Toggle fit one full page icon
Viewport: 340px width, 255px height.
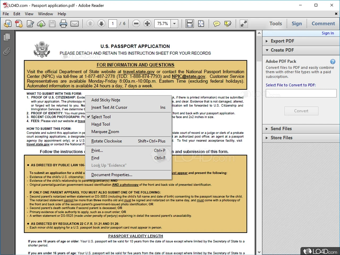coord(201,24)
